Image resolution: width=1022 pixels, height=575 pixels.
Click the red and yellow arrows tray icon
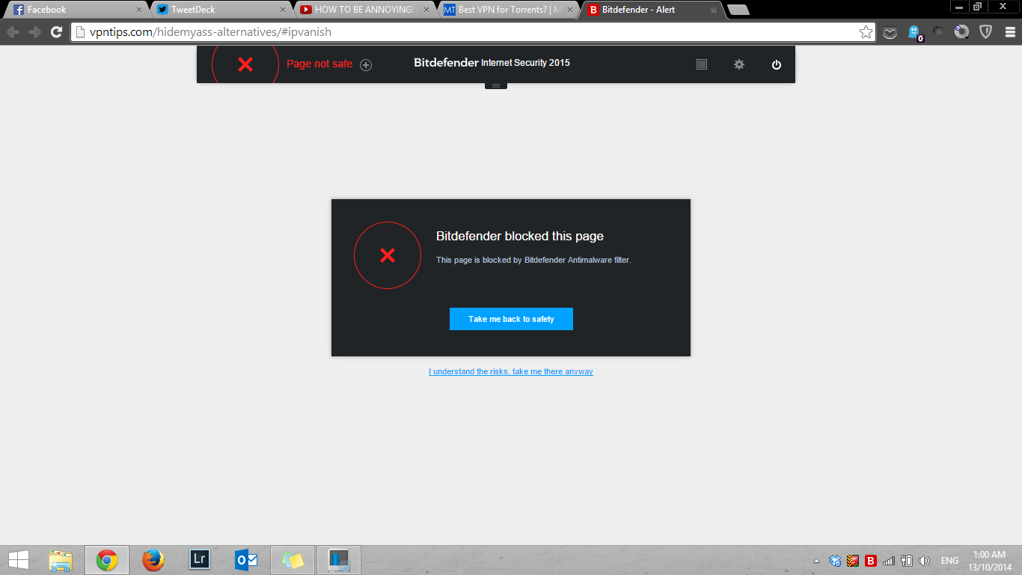tap(853, 561)
